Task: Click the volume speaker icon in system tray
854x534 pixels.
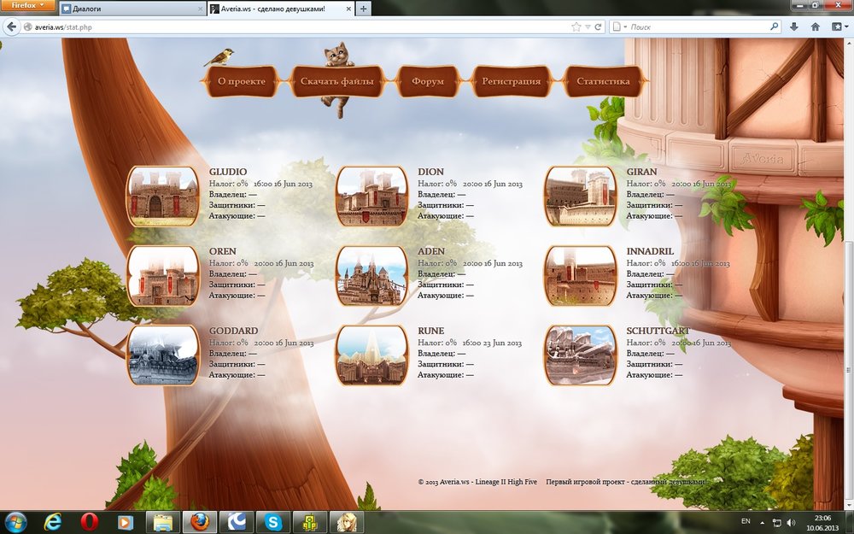Action: 791,522
